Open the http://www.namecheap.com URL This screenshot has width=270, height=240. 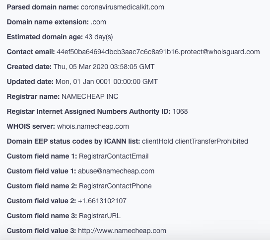point(122,231)
